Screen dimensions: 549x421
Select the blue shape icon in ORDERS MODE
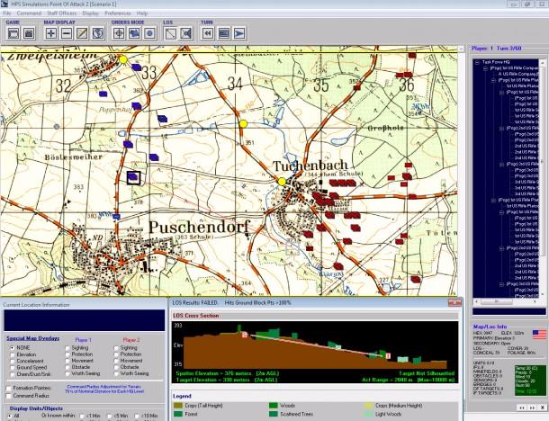134,33
